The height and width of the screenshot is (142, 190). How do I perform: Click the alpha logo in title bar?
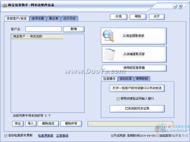coord(4,5)
